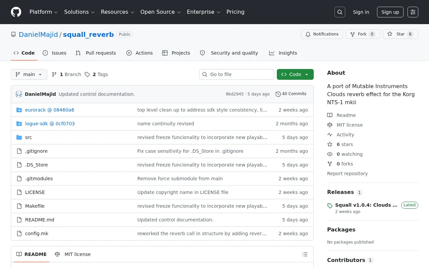Screen dimensions: 429x268
Task: Open the src folder link
Action: [28, 137]
